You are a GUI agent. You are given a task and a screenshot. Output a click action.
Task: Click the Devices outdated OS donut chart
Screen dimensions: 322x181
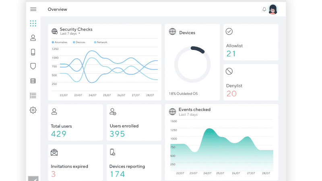[192, 64]
